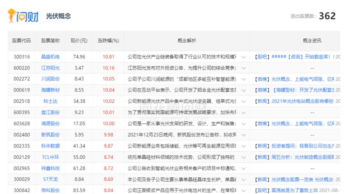Expand concept analysis for 科华数据 row

pyautogui.click(x=244, y=146)
